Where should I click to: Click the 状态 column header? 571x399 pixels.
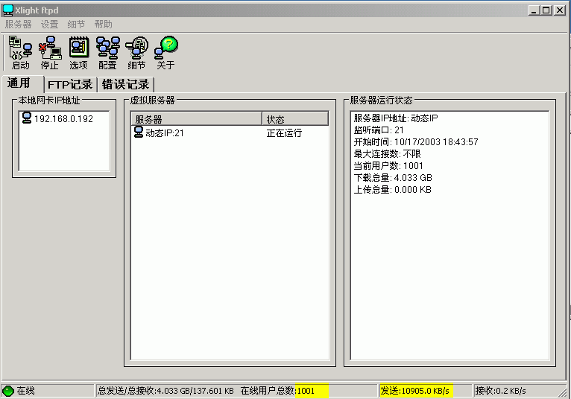[x=295, y=119]
